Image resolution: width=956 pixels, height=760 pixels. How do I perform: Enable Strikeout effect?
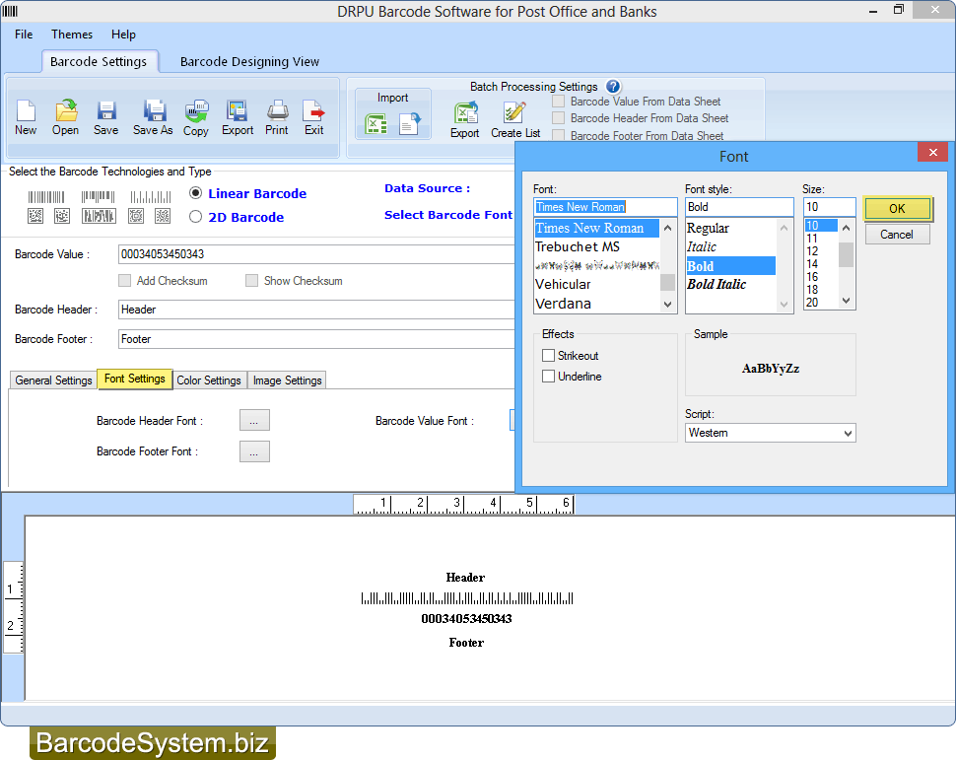pos(549,356)
